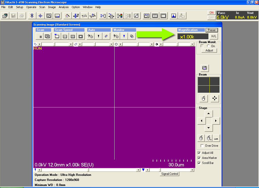Click the left arrow of the contrast slider
The width and height of the screenshot is (259, 188).
[161, 44]
